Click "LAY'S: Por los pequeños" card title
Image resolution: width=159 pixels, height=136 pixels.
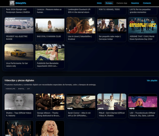pyautogui.click(x=140, y=11)
